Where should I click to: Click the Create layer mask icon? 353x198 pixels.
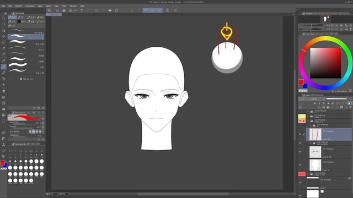point(341,107)
